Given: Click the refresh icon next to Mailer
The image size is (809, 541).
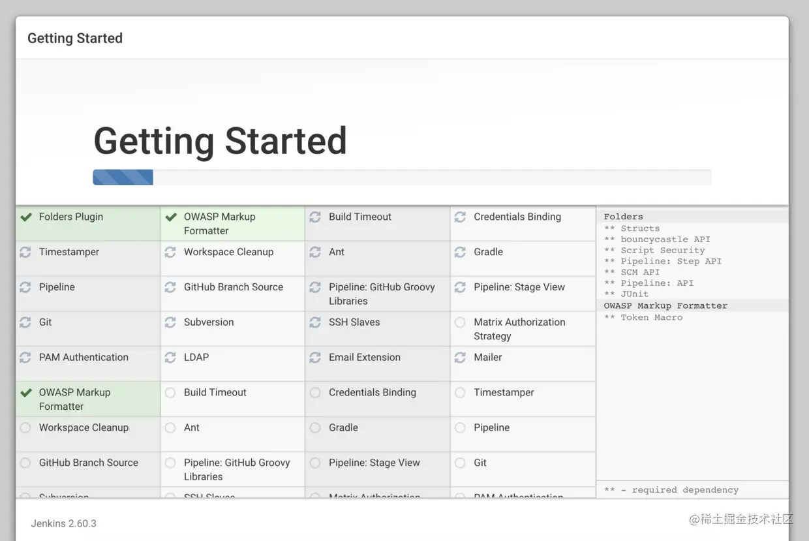Looking at the screenshot, I should (x=460, y=358).
